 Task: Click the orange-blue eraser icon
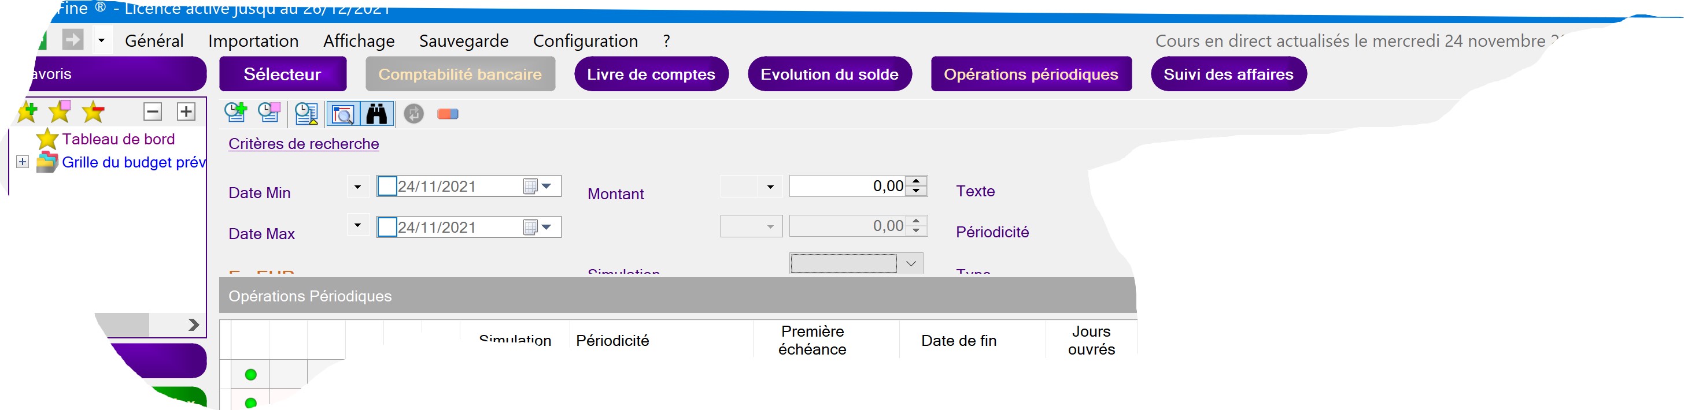[x=448, y=114]
